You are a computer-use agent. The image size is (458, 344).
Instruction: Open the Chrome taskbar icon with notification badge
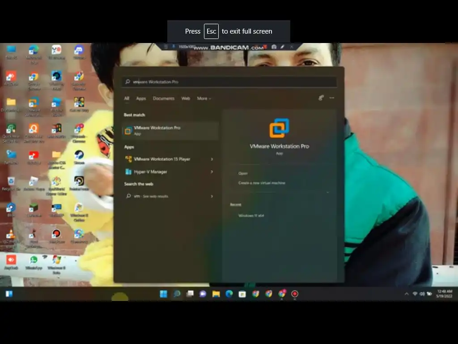click(x=282, y=294)
